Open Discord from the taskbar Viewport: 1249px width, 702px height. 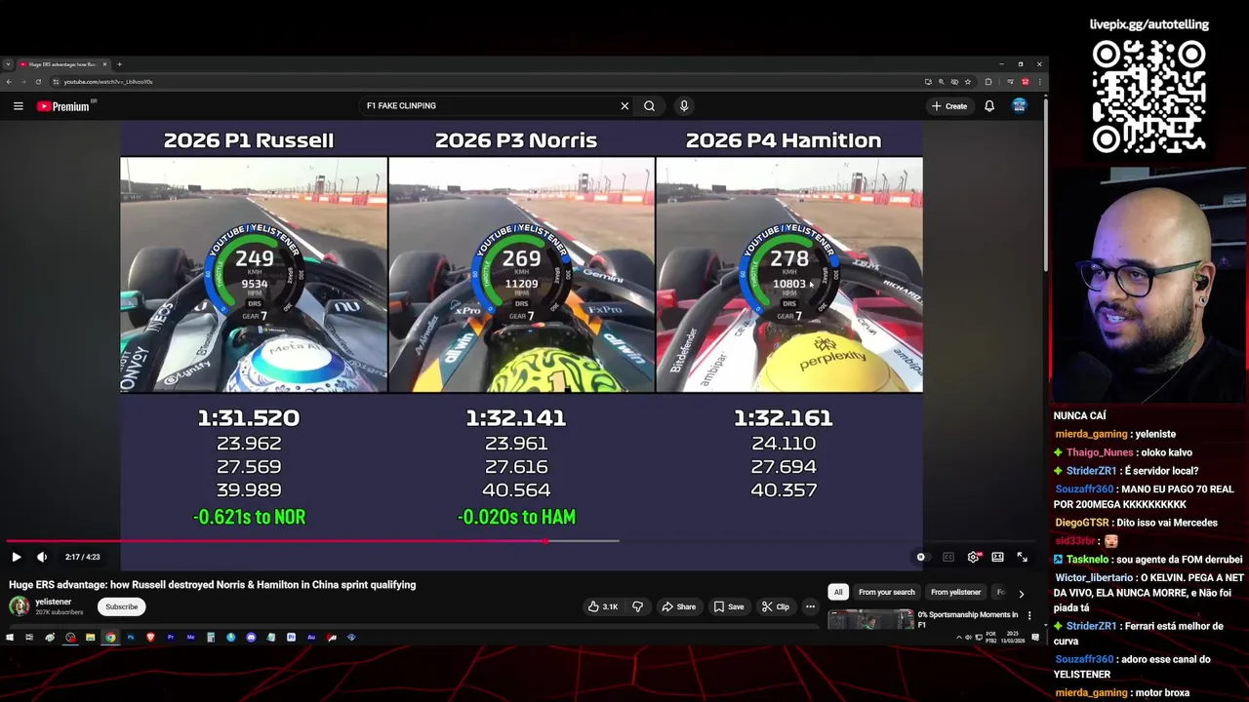point(251,638)
